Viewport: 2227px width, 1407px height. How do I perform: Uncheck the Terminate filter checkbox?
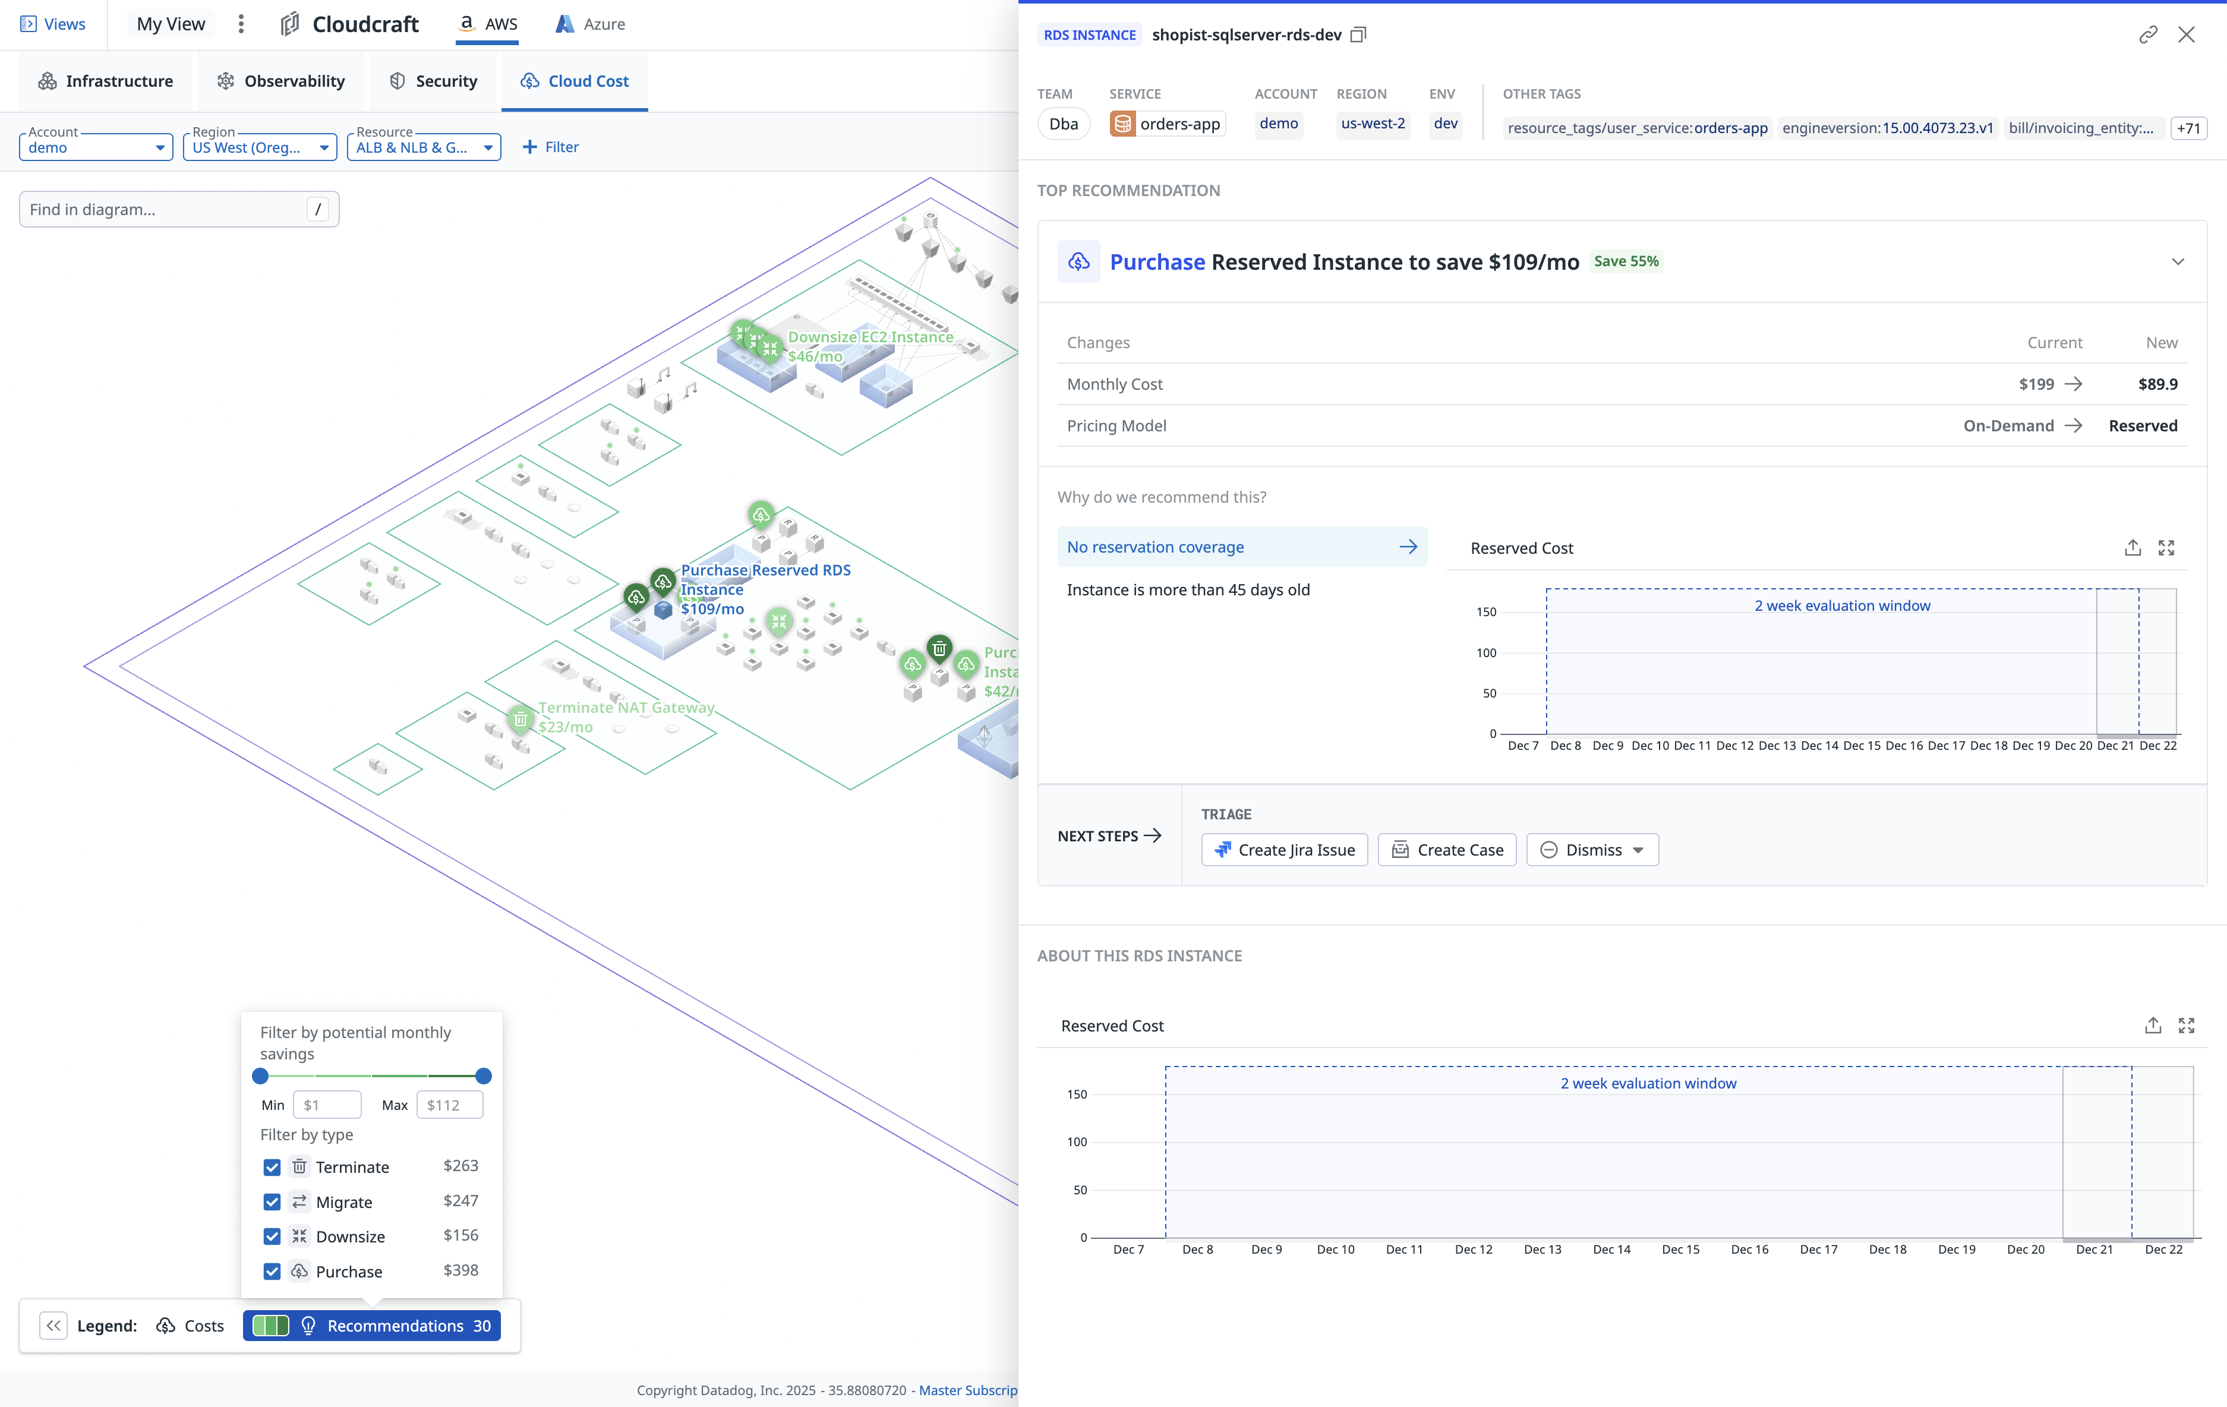point(272,1166)
